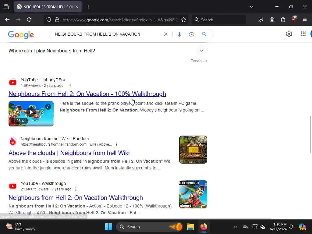Open Copilot preview icon in taskbar
Viewport: 312px width, 234px height.
tap(302, 227)
